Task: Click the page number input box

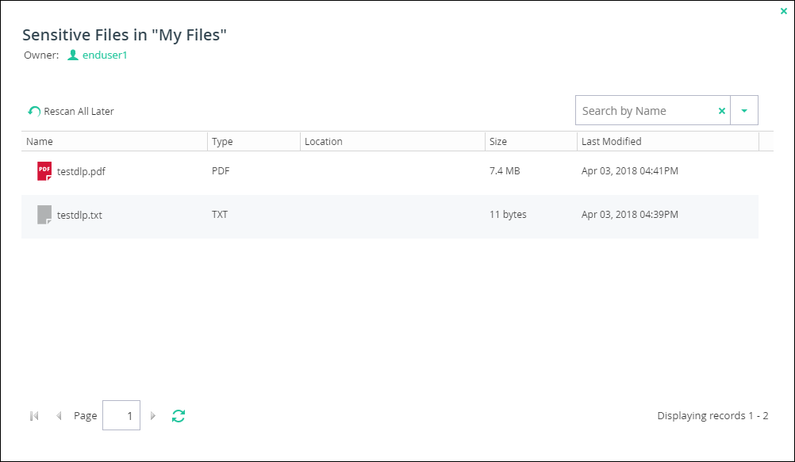Action: click(x=121, y=415)
